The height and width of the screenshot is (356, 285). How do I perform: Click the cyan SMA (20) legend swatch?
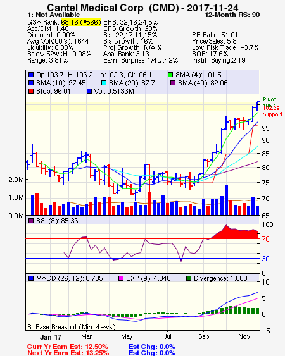click(104, 83)
